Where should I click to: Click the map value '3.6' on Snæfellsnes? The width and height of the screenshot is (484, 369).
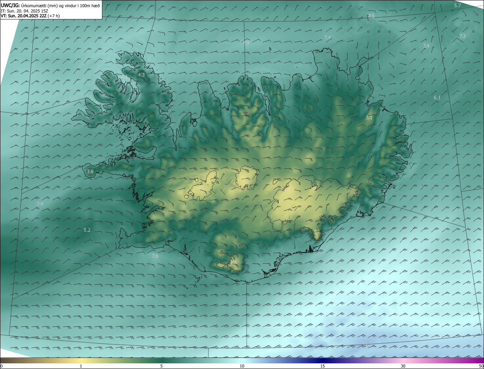point(90,172)
